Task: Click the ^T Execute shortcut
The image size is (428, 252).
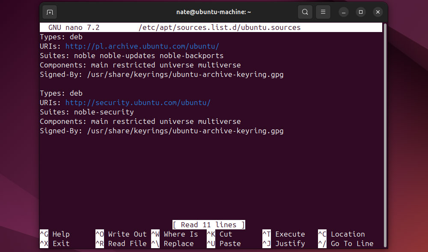Action: tap(284, 234)
